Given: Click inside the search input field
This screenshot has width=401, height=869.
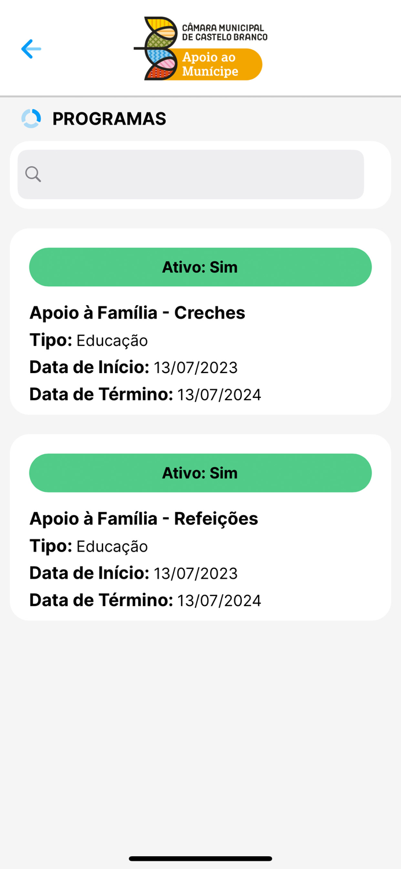Looking at the screenshot, I should (190, 174).
